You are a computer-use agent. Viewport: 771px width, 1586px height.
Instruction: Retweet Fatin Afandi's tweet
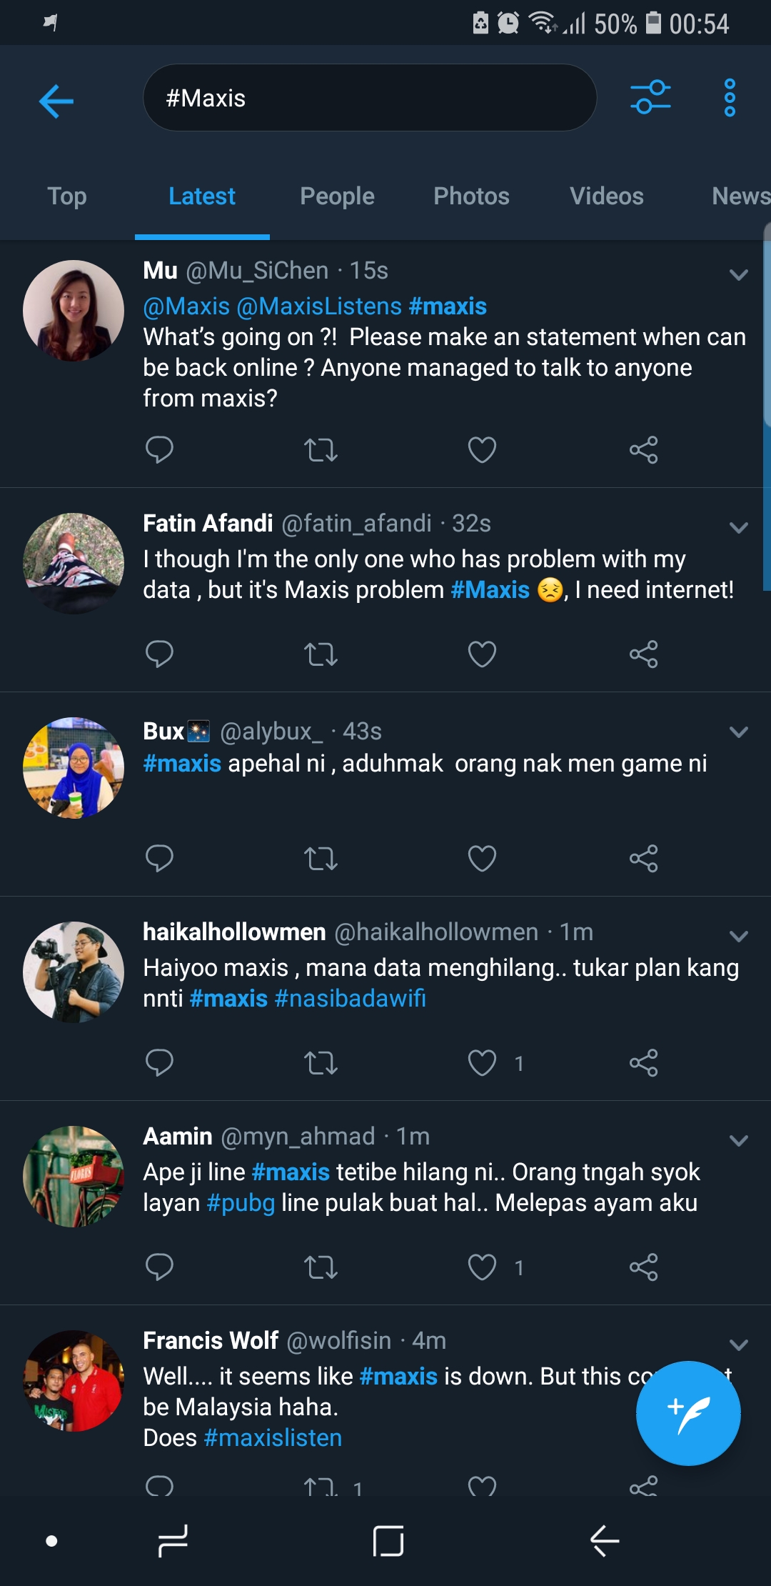(x=321, y=654)
